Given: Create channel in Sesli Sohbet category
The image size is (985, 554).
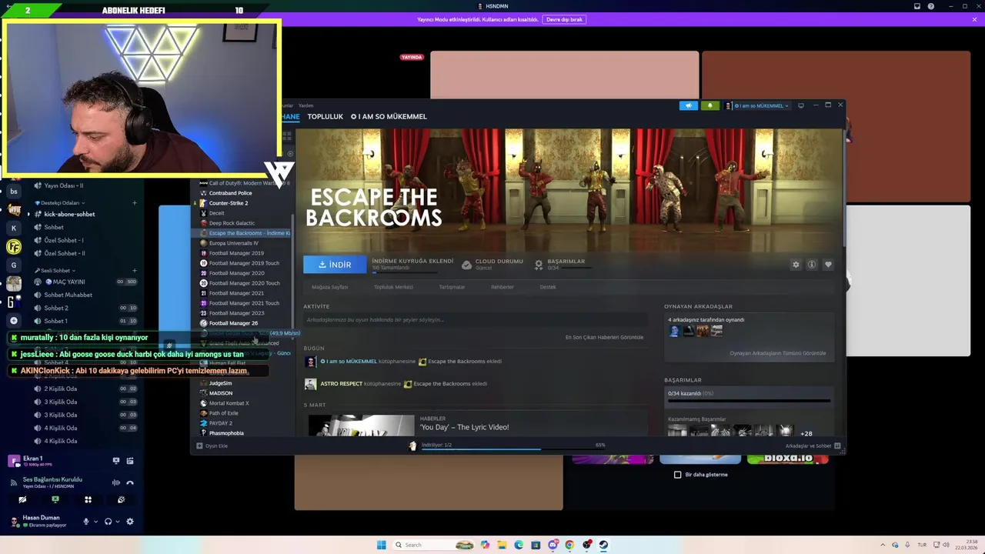Looking at the screenshot, I should (x=134, y=271).
